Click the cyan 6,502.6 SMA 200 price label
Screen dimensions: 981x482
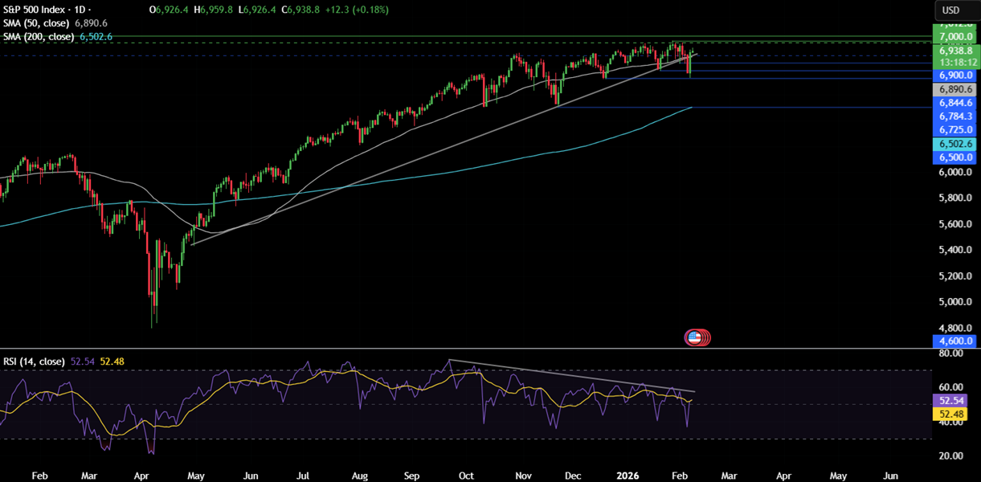click(954, 144)
